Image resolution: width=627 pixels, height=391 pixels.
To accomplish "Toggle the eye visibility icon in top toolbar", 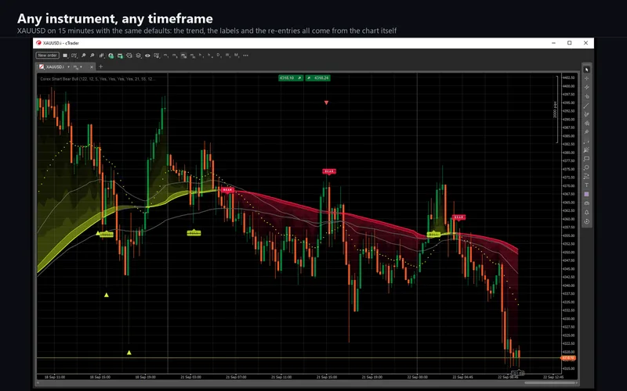I will pyautogui.click(x=147, y=56).
